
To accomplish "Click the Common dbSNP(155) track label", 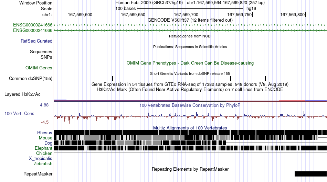I will [x=30, y=78].
